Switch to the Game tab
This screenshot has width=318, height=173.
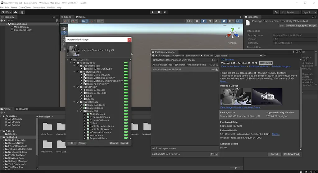click(x=81, y=17)
